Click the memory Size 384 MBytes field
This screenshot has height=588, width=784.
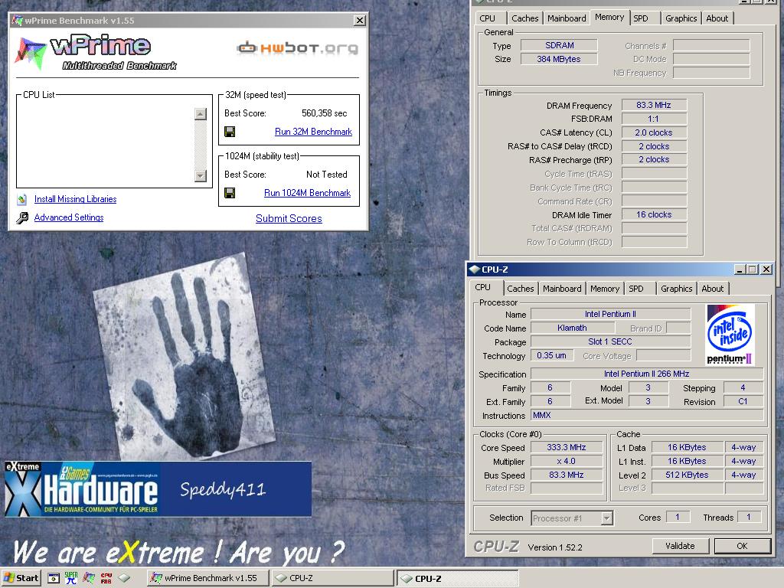[559, 59]
